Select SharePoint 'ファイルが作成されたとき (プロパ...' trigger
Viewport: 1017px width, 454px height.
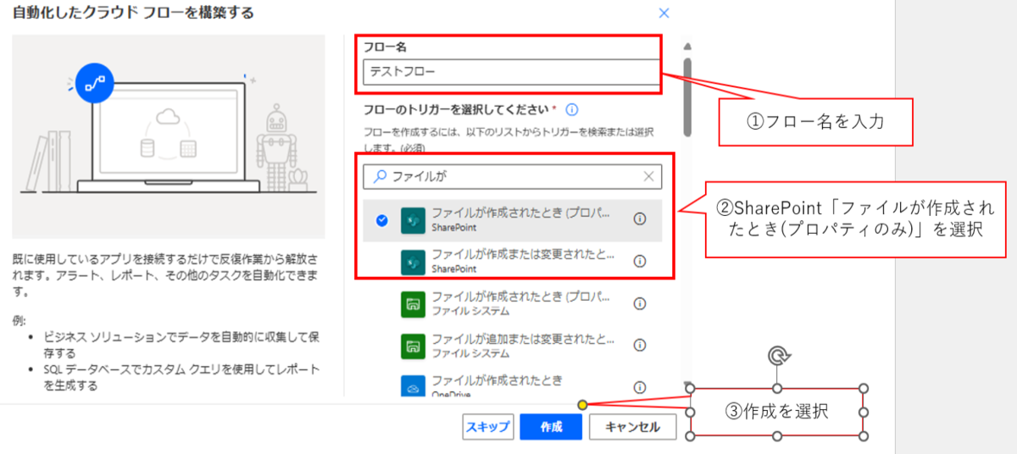click(x=512, y=220)
